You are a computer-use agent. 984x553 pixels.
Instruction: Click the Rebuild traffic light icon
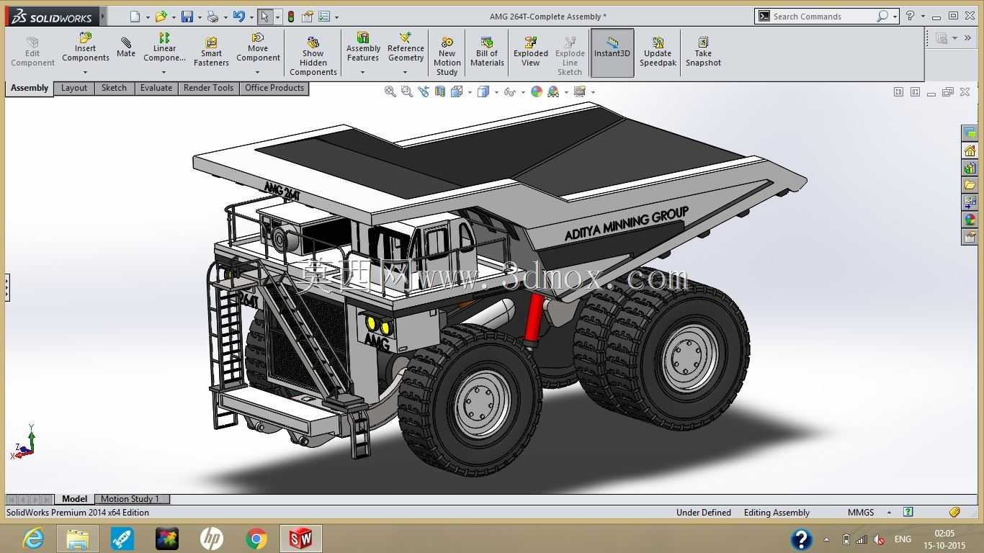pyautogui.click(x=291, y=17)
